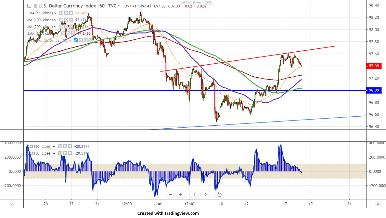Toggle auto scale with the A button

(378, 204)
